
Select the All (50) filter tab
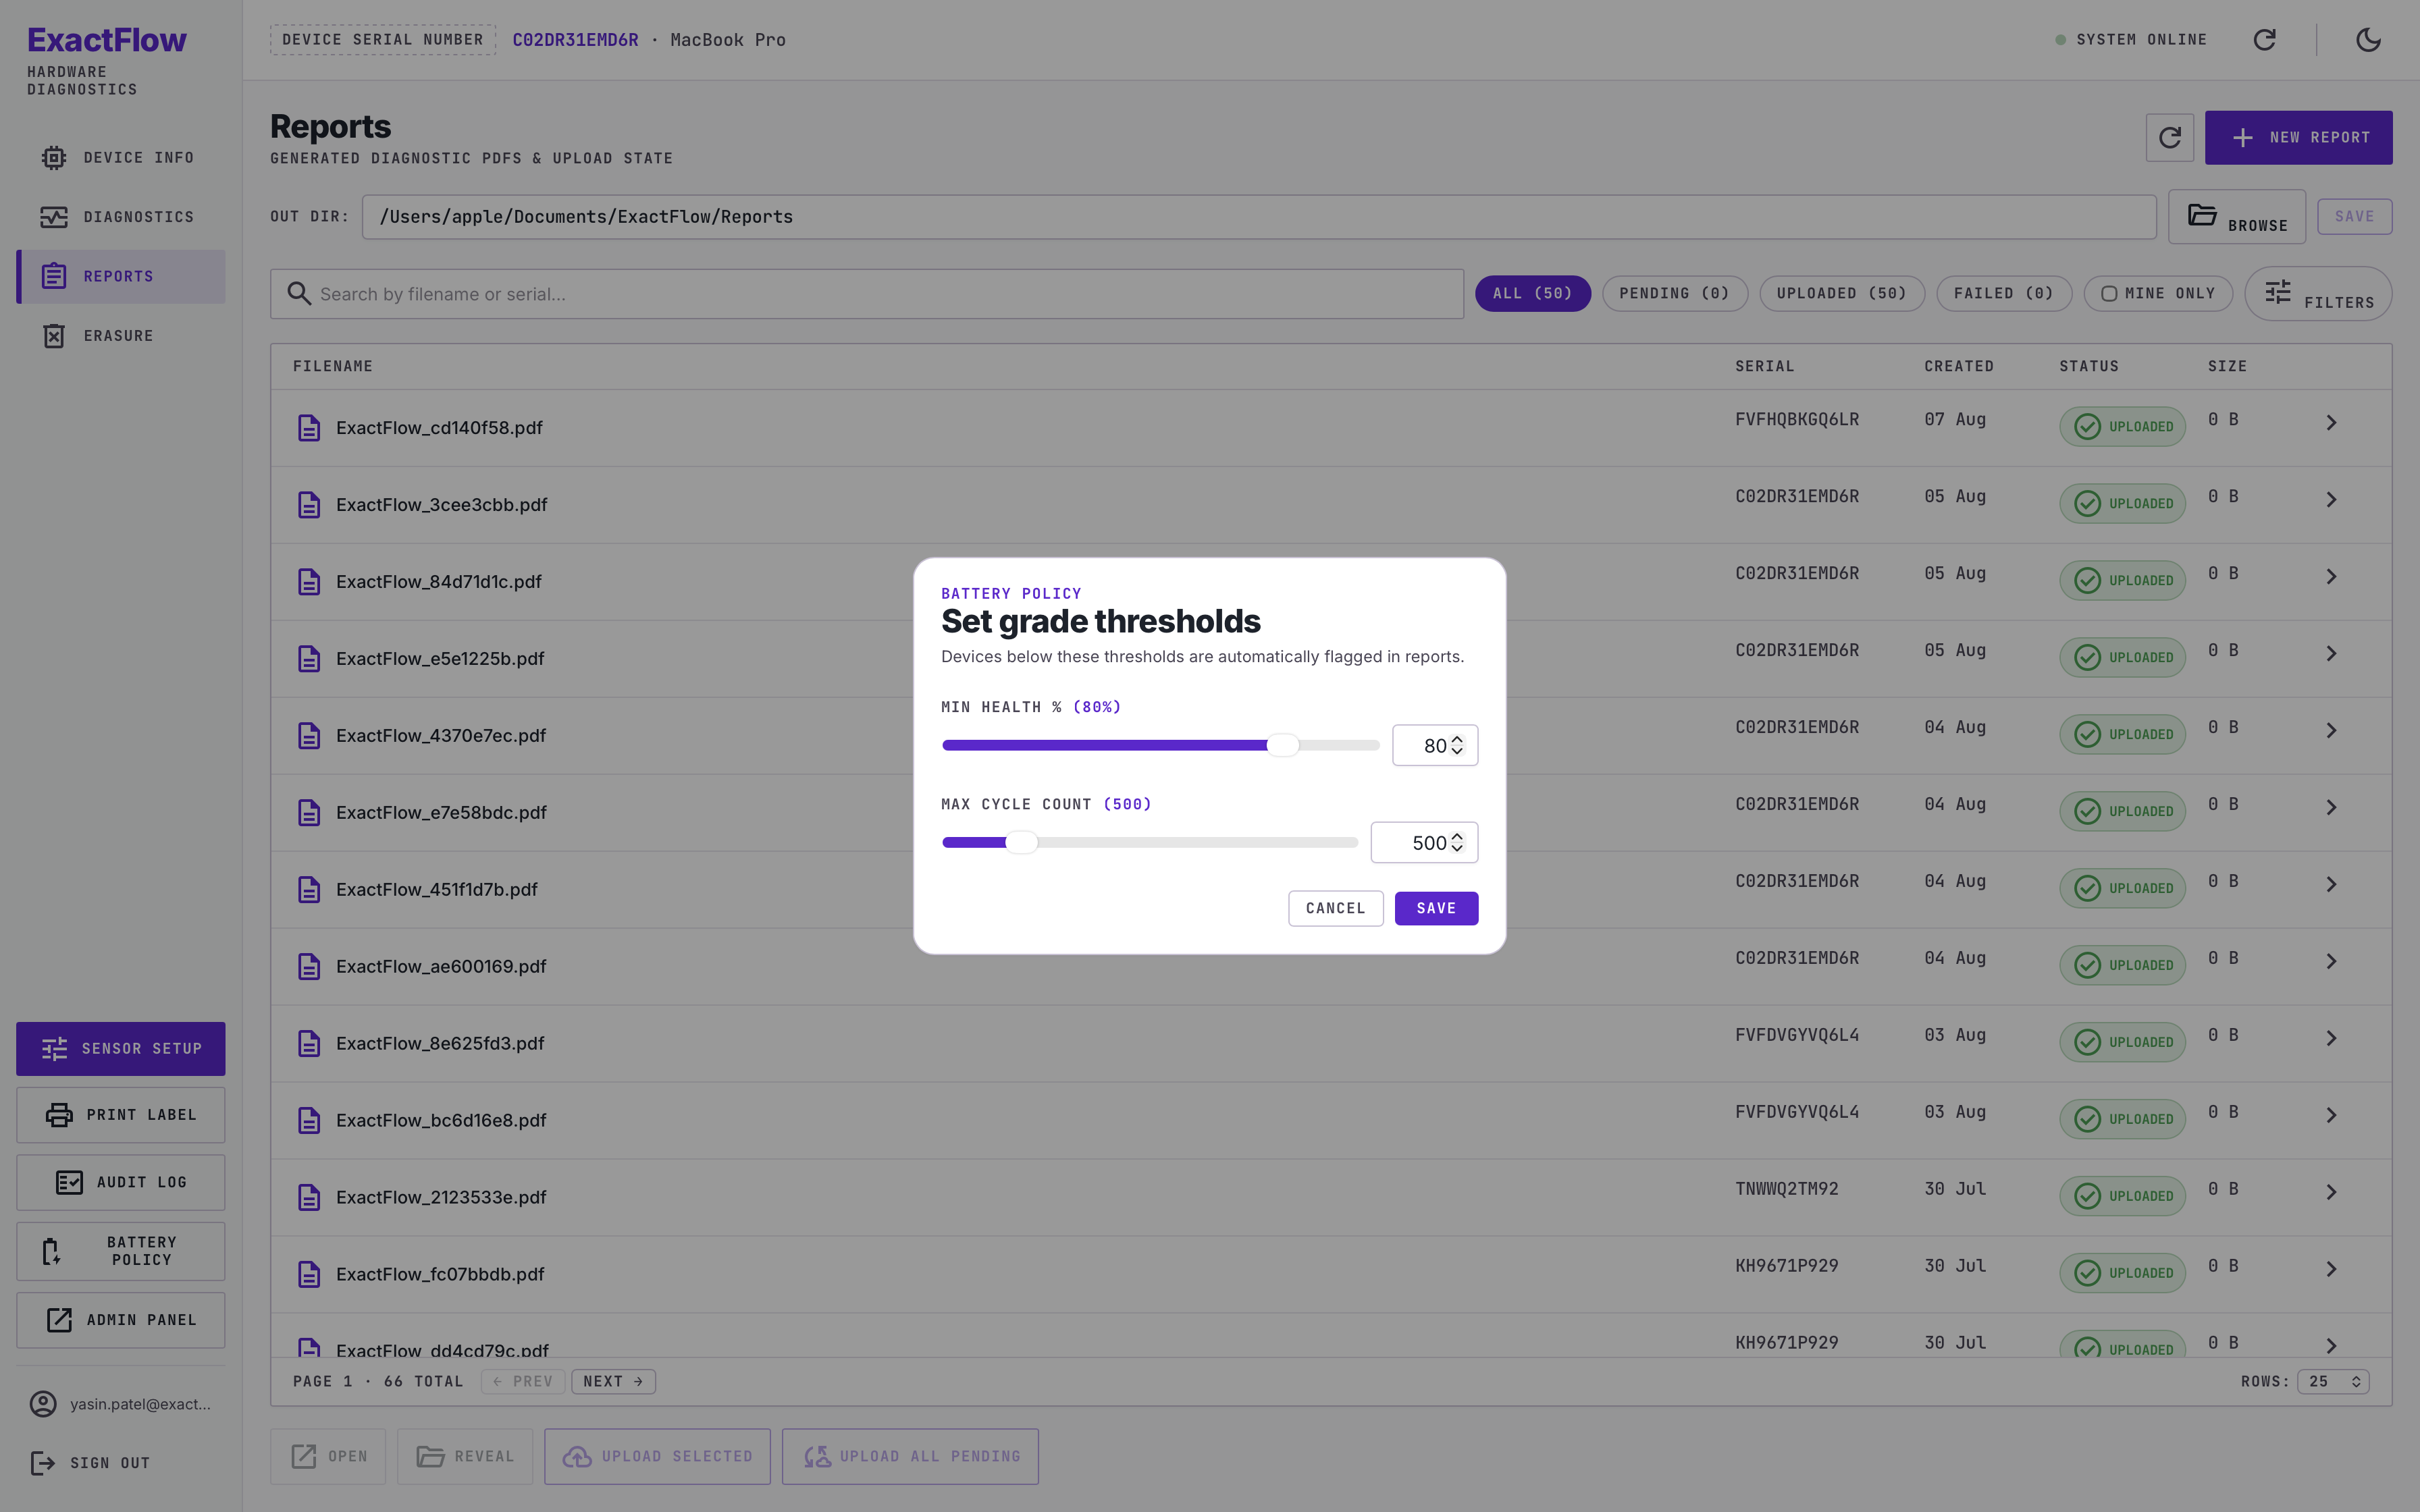[1532, 294]
